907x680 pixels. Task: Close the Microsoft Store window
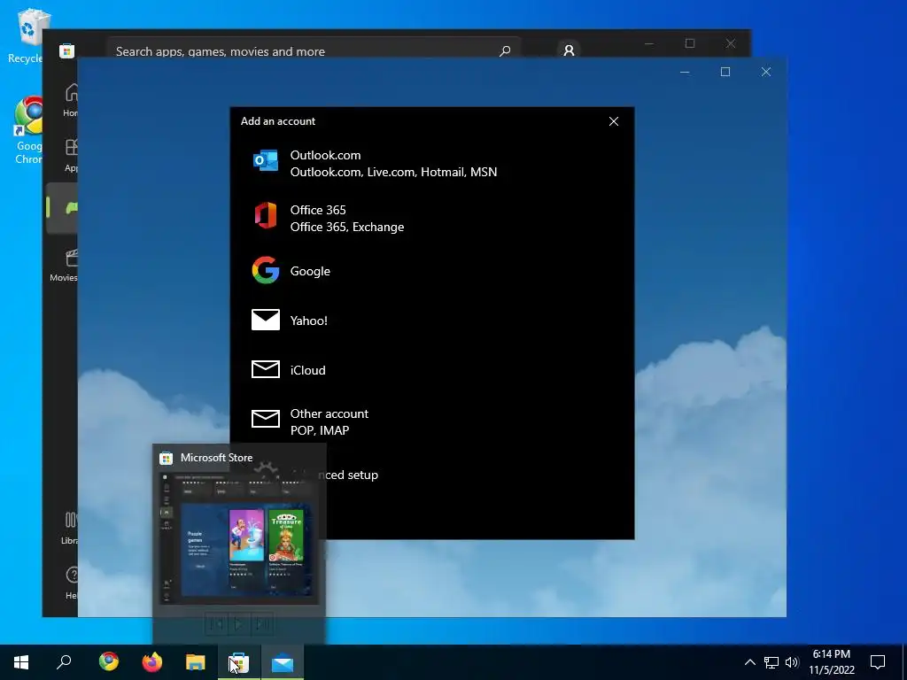731,43
